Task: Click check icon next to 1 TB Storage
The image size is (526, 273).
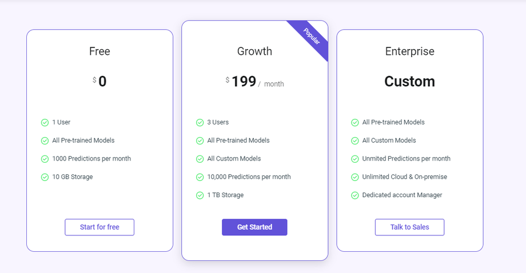Action: pos(200,195)
